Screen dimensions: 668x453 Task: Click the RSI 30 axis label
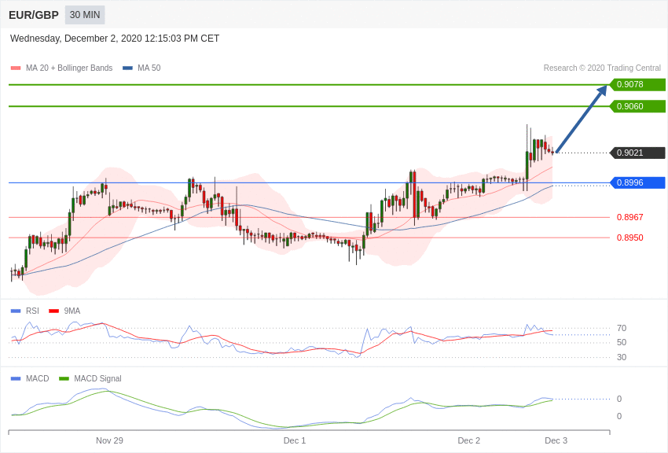click(x=622, y=357)
